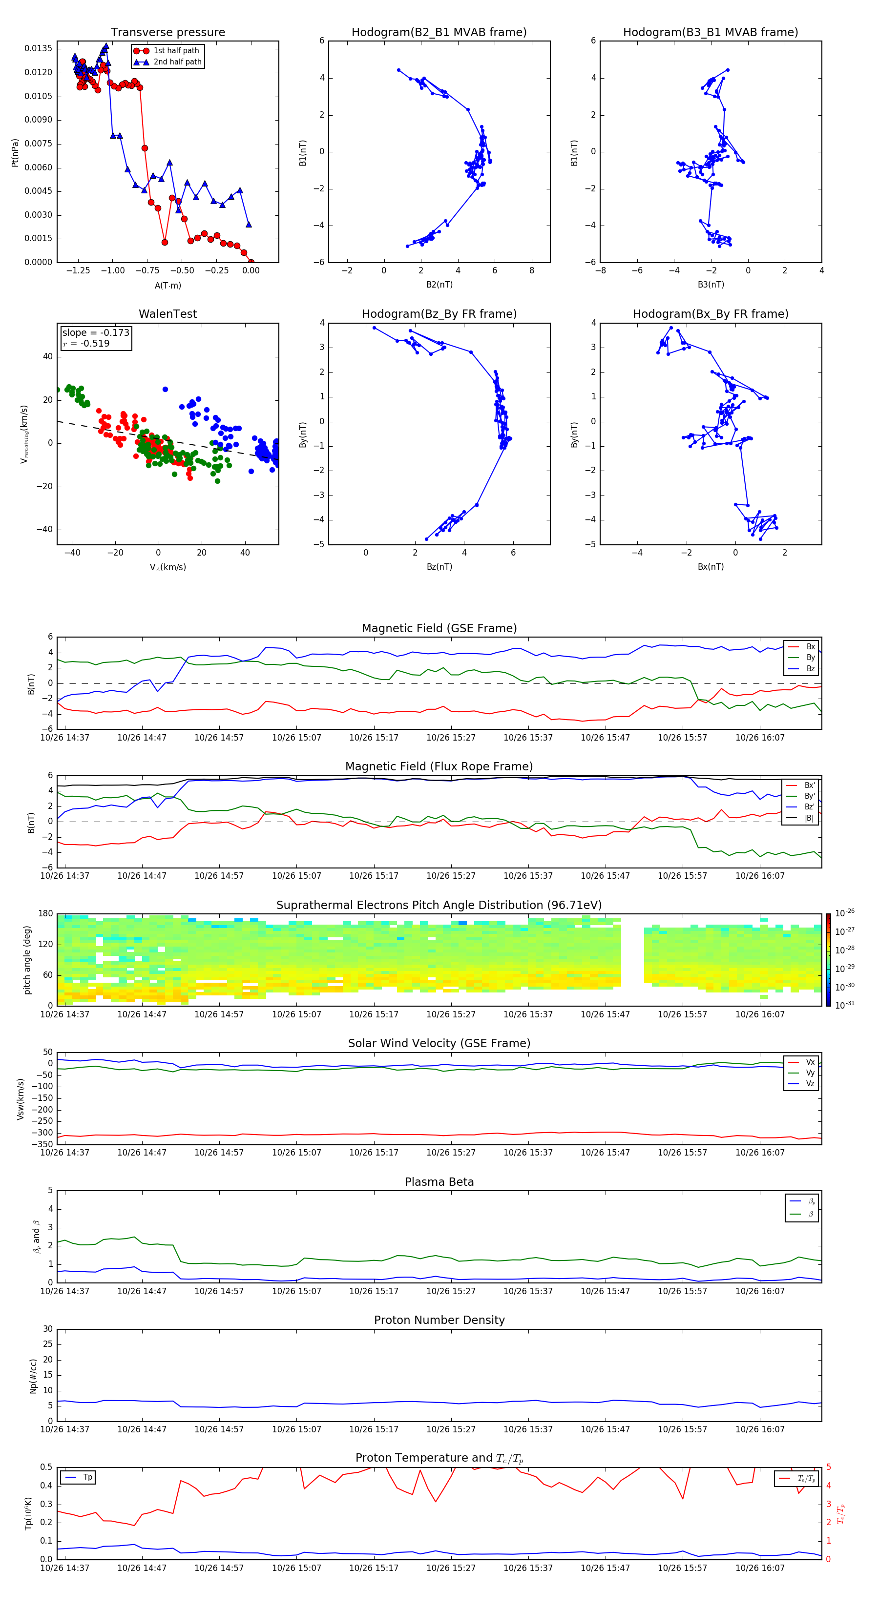The width and height of the screenshot is (879, 1611).
Task: Click the "Vsw(km/s)" y-axis label
Action: pyautogui.click(x=21, y=1099)
